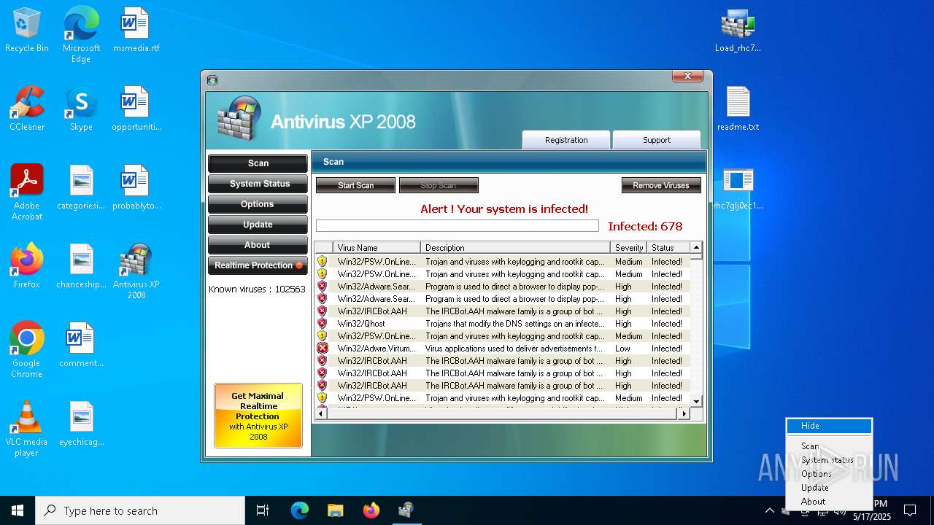The width and height of the screenshot is (934, 525).
Task: Launch CCleaner desktop shortcut
Action: coord(27,109)
